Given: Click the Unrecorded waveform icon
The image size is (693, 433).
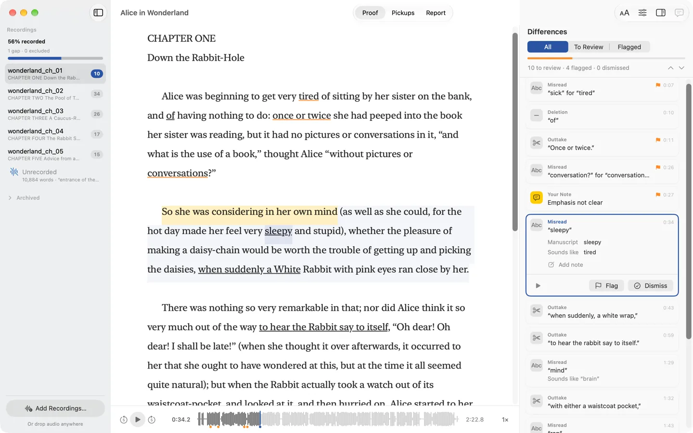Looking at the screenshot, I should [x=14, y=172].
